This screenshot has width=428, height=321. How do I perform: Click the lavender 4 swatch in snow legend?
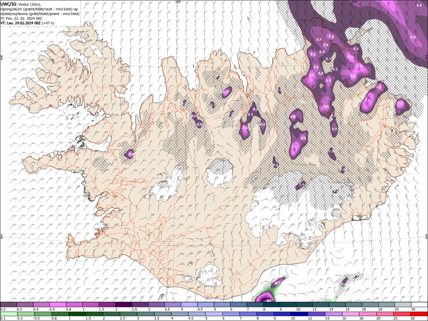189,305
